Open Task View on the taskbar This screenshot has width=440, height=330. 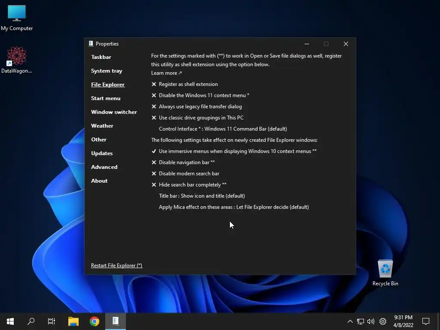point(52,321)
